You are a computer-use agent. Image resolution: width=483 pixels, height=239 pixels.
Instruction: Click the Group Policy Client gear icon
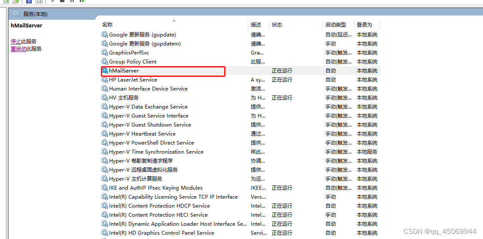click(105, 62)
